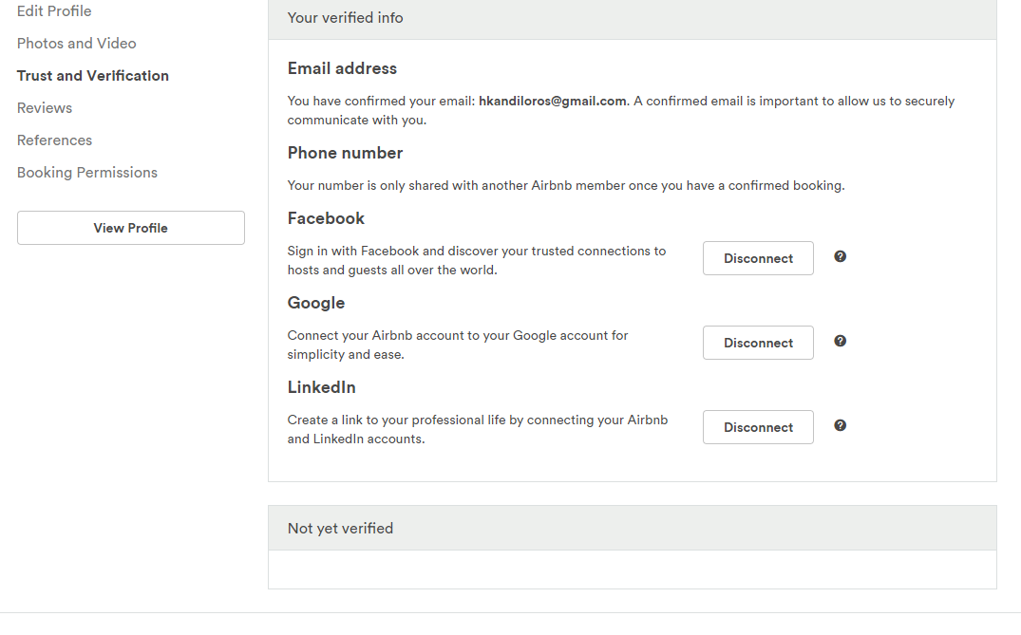This screenshot has height=635, width=1021.
Task: Click the View Profile button
Action: coord(131,228)
